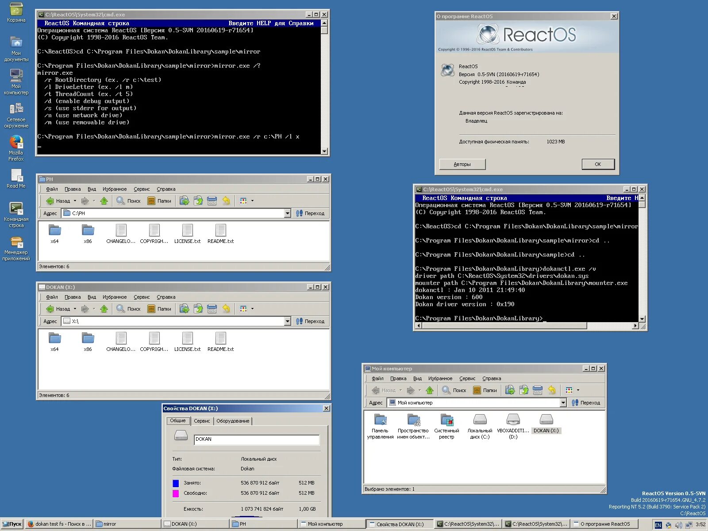The width and height of the screenshot is (708, 531).
Task: Switch to mirror taskbar item
Action: click(127, 524)
